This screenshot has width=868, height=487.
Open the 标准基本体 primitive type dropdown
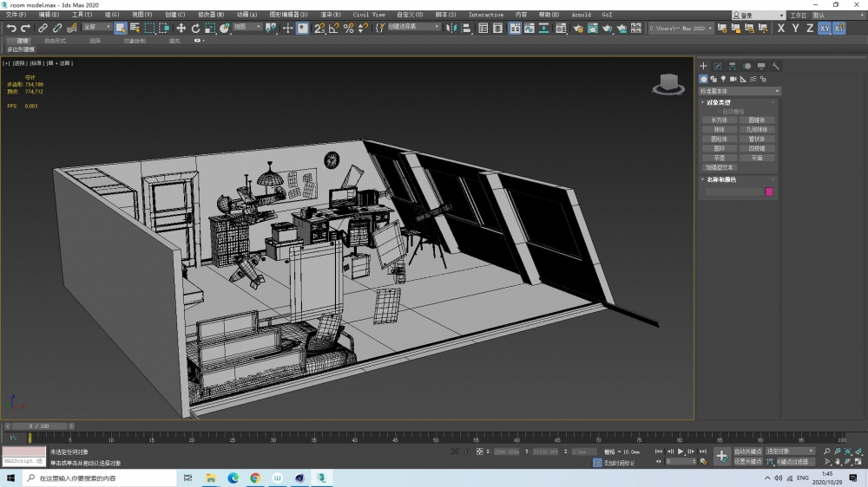coord(740,91)
